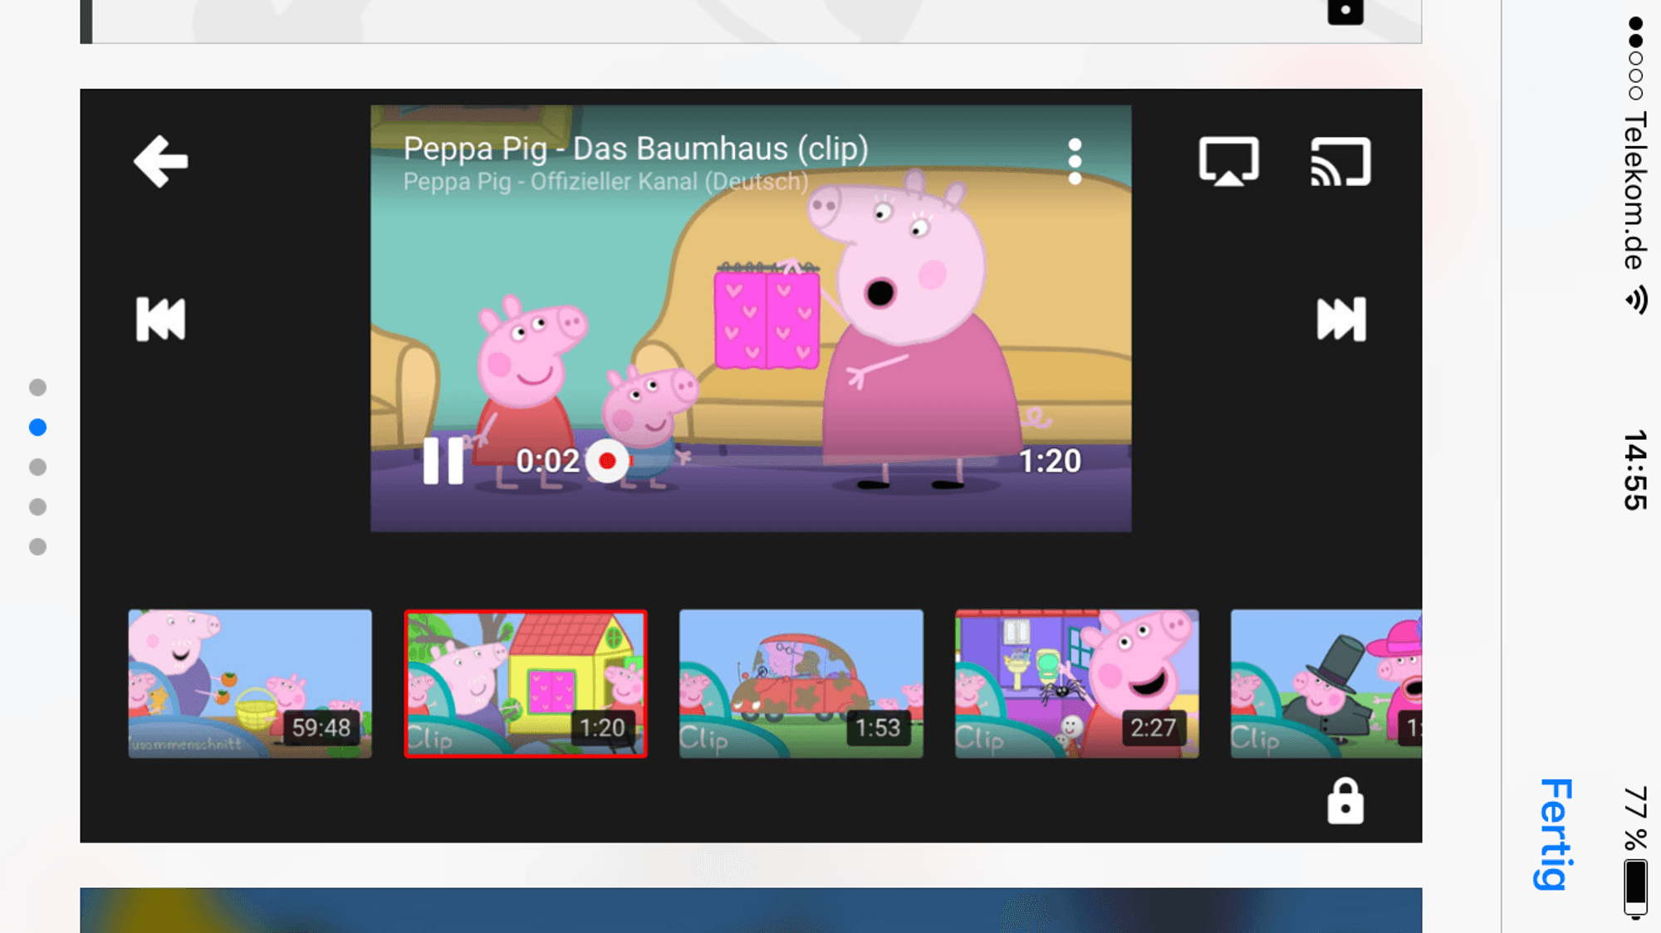Select the first page indicator dot
The image size is (1661, 933).
pos(37,388)
